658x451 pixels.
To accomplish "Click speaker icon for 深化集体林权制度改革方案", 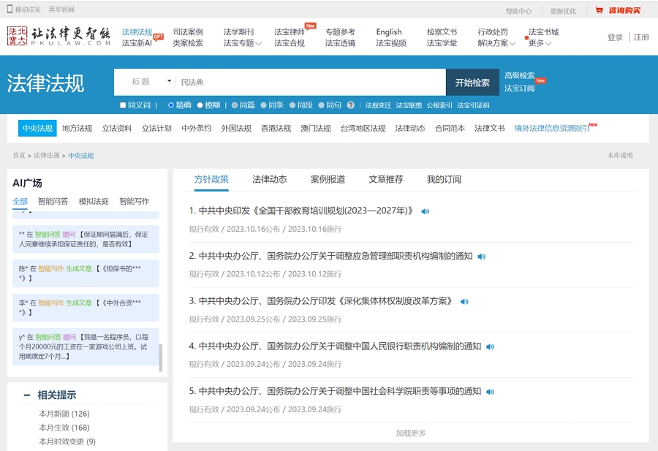I will pos(464,302).
